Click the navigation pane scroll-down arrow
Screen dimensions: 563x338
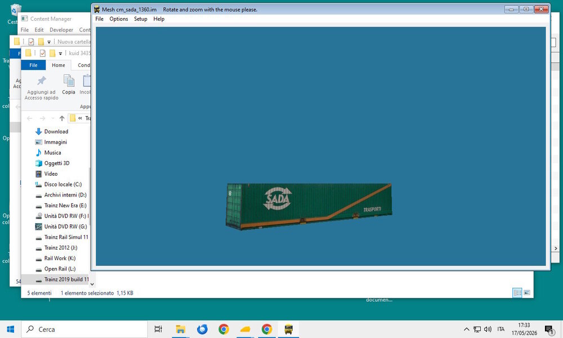tap(92, 284)
